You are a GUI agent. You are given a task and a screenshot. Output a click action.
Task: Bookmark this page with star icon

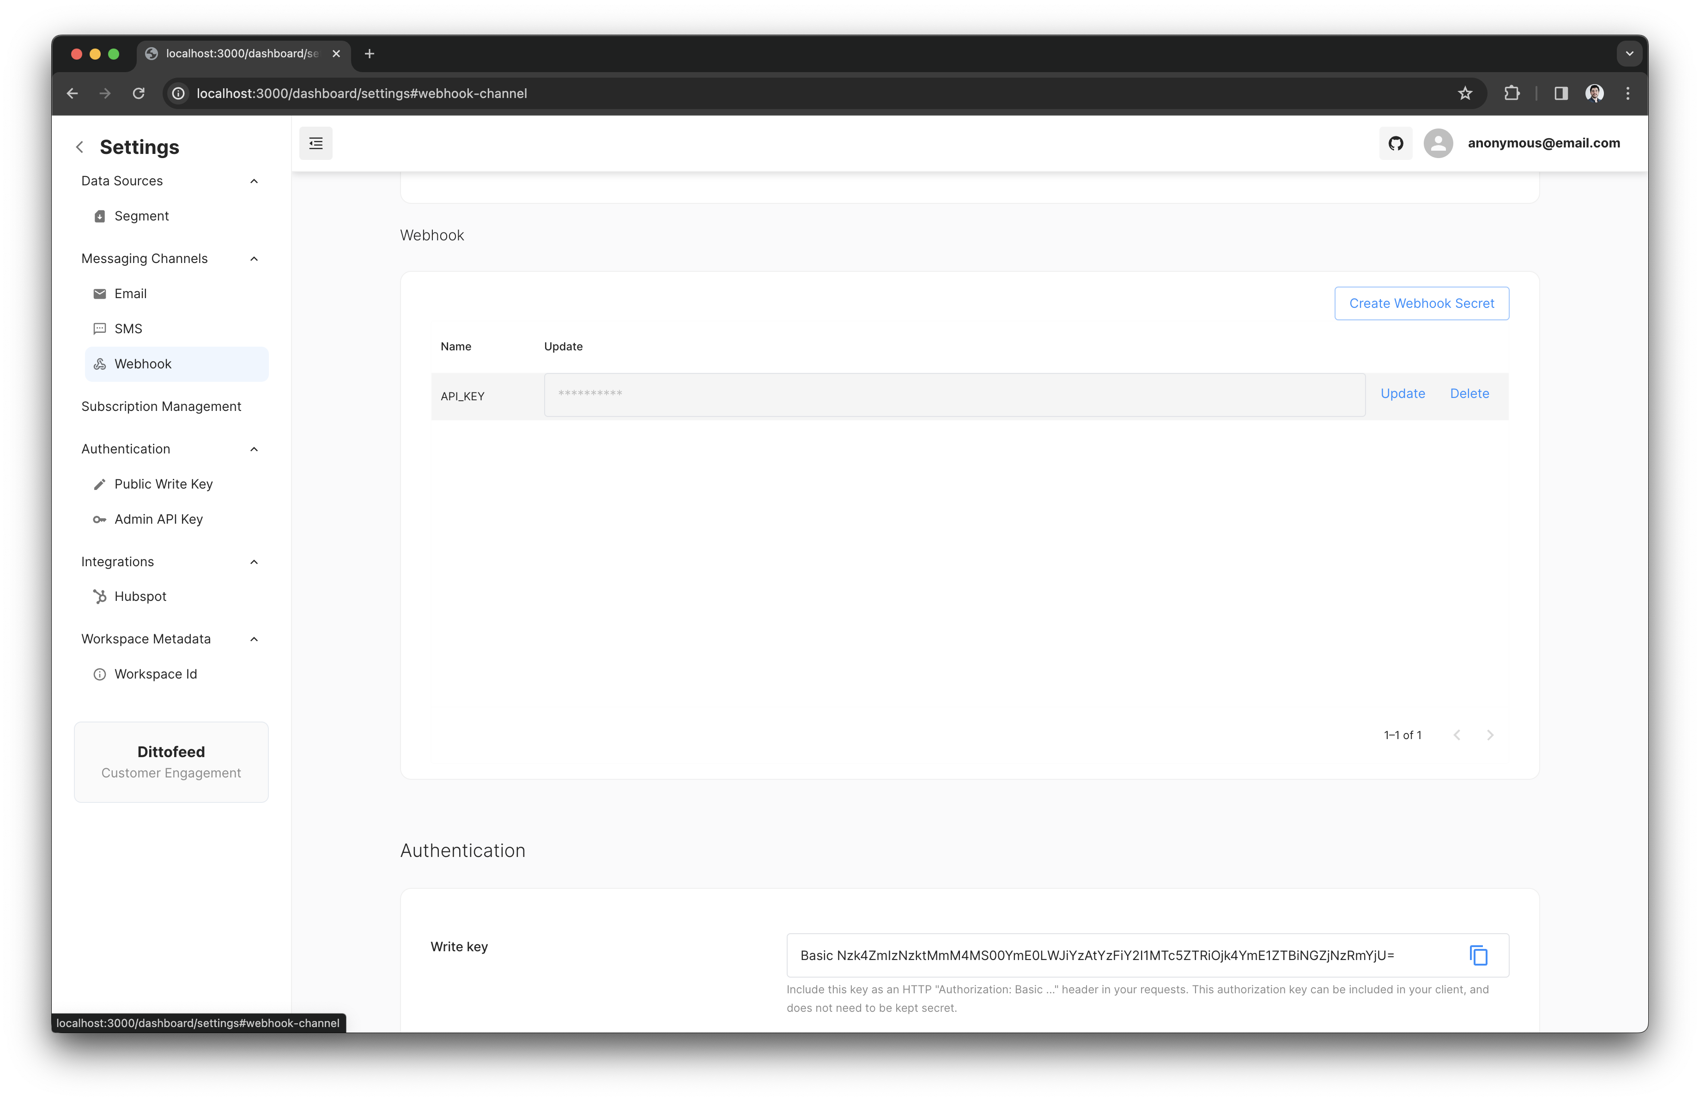(x=1465, y=93)
